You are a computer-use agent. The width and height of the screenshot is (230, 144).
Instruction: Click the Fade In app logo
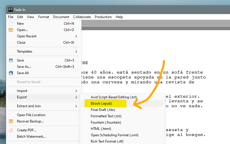click(x=11, y=10)
